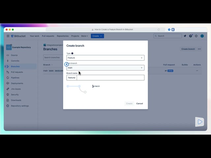Click the Create button in the dialog
The height and width of the screenshot is (158, 211).
tap(129, 104)
